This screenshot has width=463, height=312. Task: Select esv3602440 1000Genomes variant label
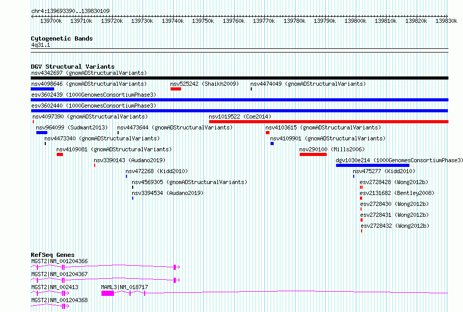click(x=94, y=106)
